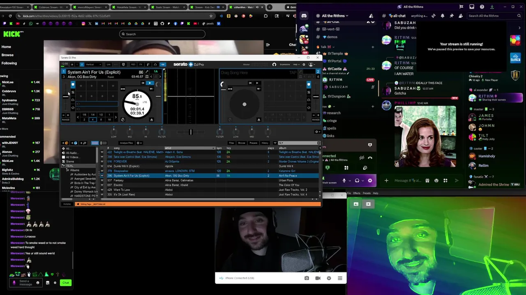Toggle headphone cue on Serato deck 1

pos(73,100)
